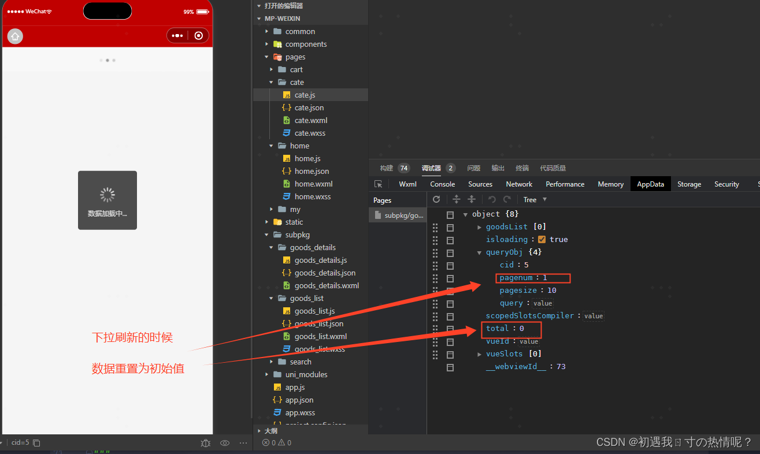Expand the search folder
Viewport: 760px width, 454px height.
(272, 362)
